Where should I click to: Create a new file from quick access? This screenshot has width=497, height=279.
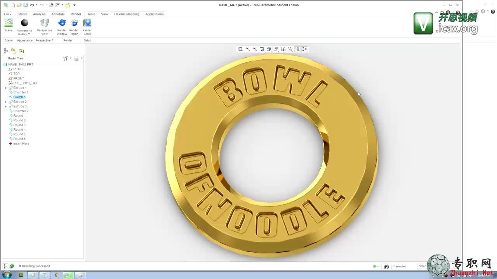[x=13, y=5]
